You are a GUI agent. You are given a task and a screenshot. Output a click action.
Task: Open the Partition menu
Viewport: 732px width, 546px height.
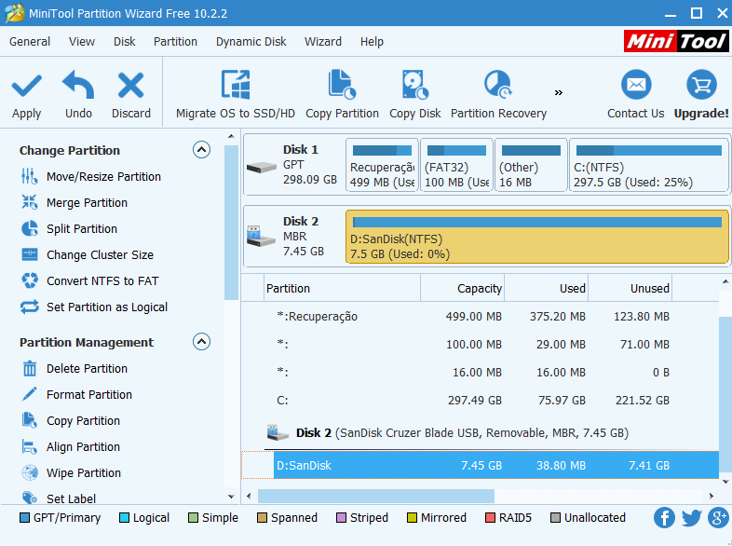[x=175, y=42]
